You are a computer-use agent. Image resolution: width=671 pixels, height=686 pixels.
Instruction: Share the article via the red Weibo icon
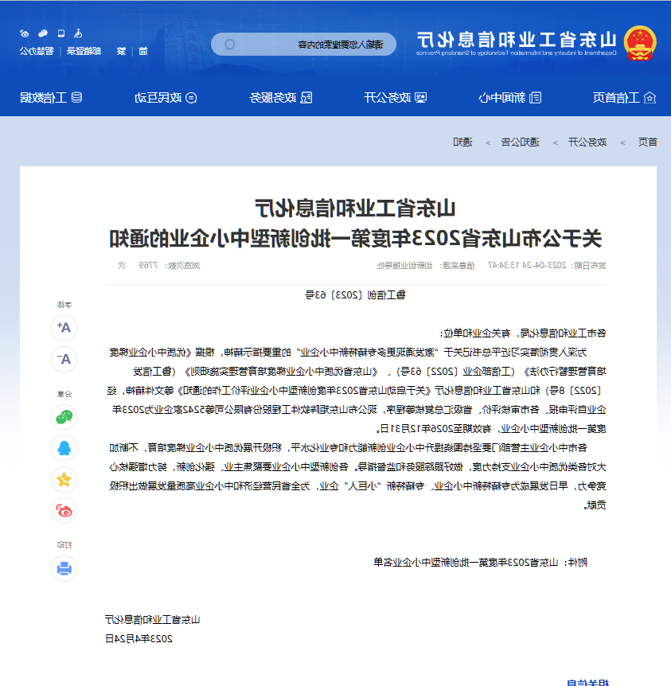coord(64,511)
